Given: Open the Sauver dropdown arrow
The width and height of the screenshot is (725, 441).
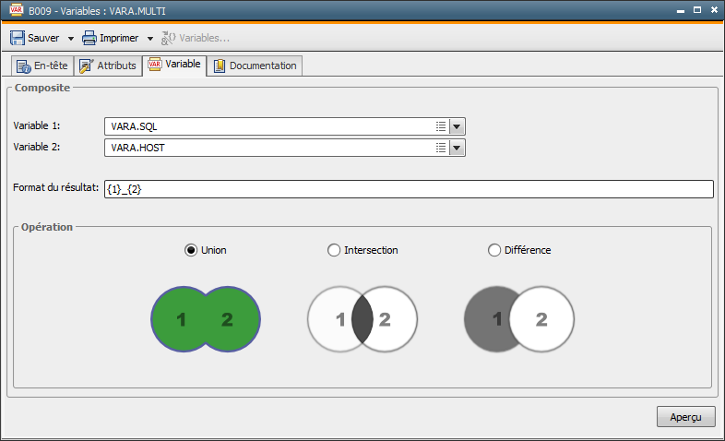Looking at the screenshot, I should click(x=71, y=39).
